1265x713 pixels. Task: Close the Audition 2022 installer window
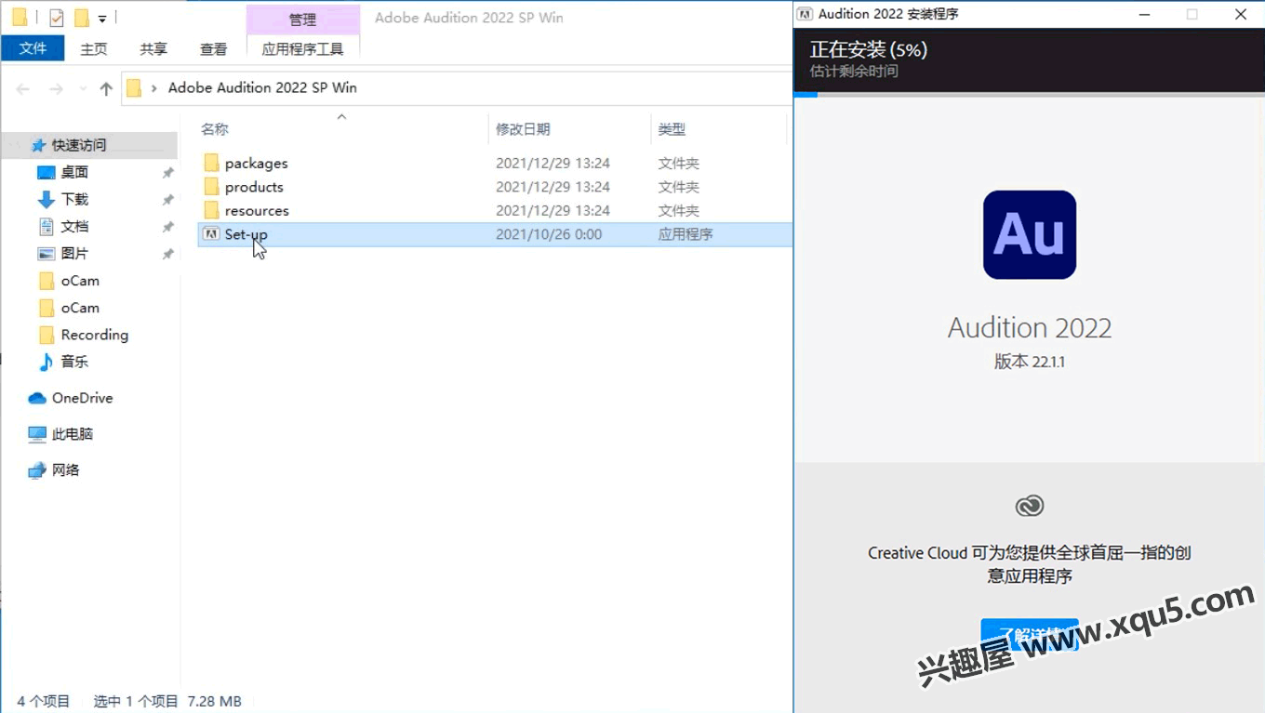(x=1241, y=14)
